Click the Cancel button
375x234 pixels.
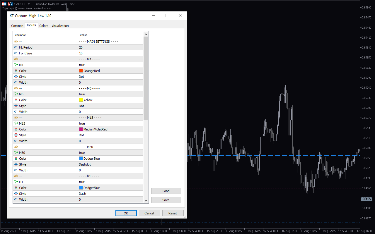point(149,213)
